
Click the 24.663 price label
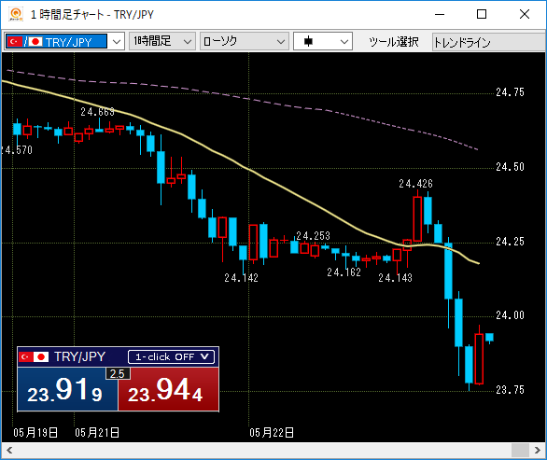coord(97,112)
